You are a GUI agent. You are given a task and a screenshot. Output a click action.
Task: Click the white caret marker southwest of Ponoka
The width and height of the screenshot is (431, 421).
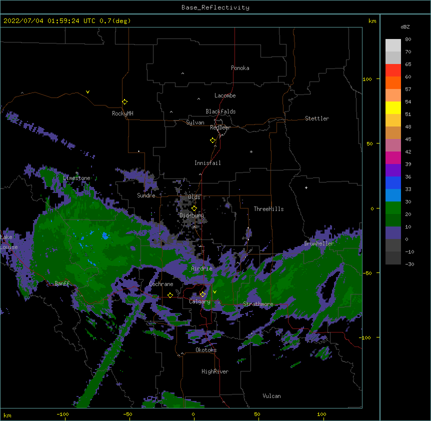point(182,73)
